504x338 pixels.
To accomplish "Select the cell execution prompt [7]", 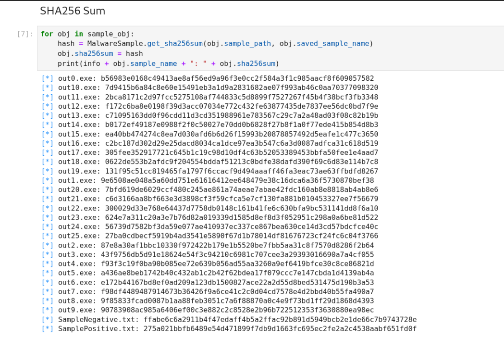I will point(25,34).
